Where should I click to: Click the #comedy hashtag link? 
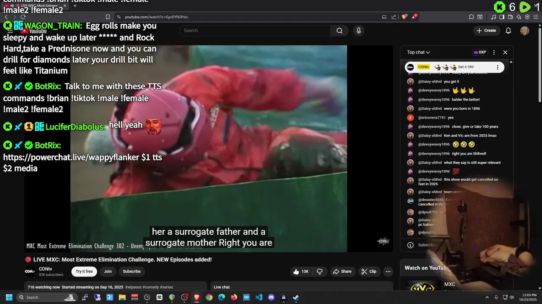[151, 287]
